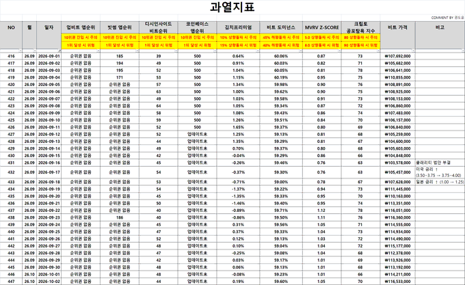Select the row number cell 447

tap(11, 282)
